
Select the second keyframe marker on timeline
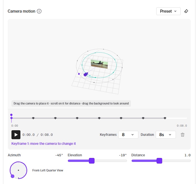[33, 118]
